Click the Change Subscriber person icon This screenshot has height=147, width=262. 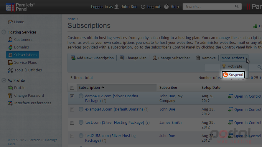coord(154,58)
